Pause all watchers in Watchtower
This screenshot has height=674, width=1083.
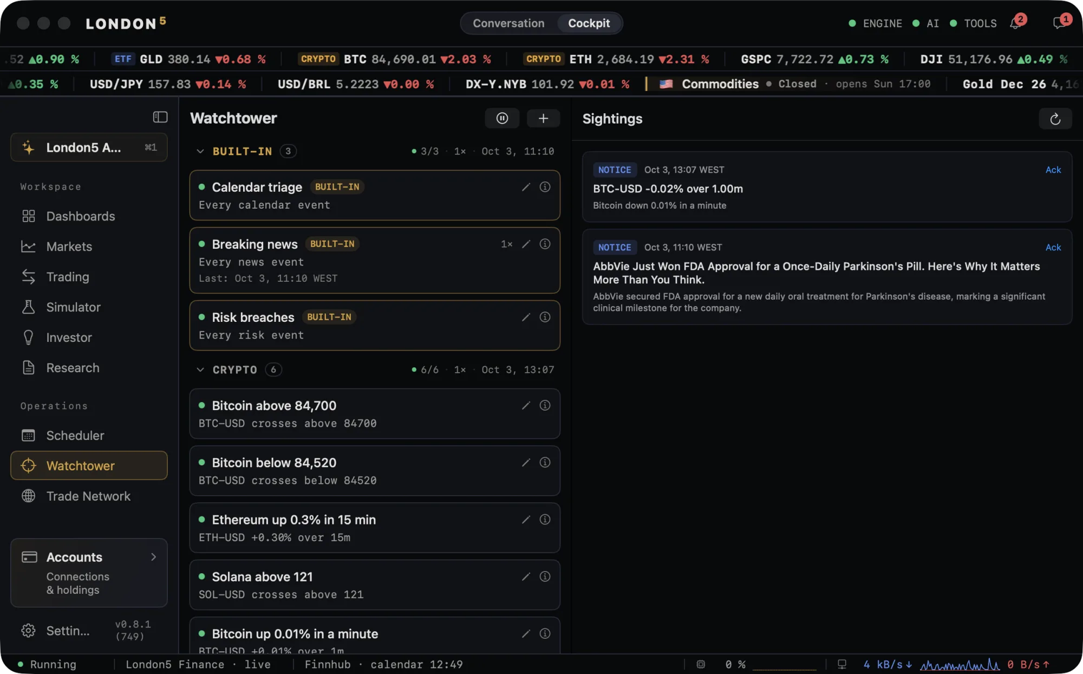tap(502, 118)
